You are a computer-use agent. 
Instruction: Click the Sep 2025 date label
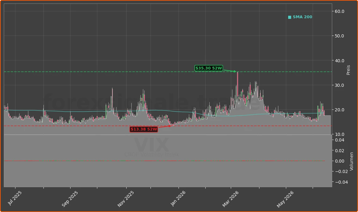click(70, 199)
